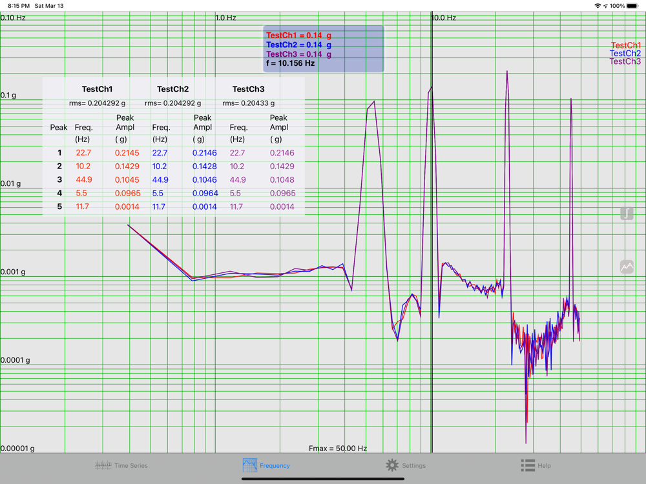Click the Time Series waveform icon
This screenshot has height=484, width=646.
[103, 465]
